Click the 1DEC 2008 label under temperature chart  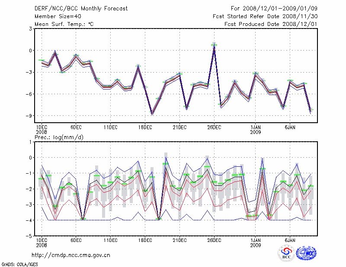tap(41, 129)
